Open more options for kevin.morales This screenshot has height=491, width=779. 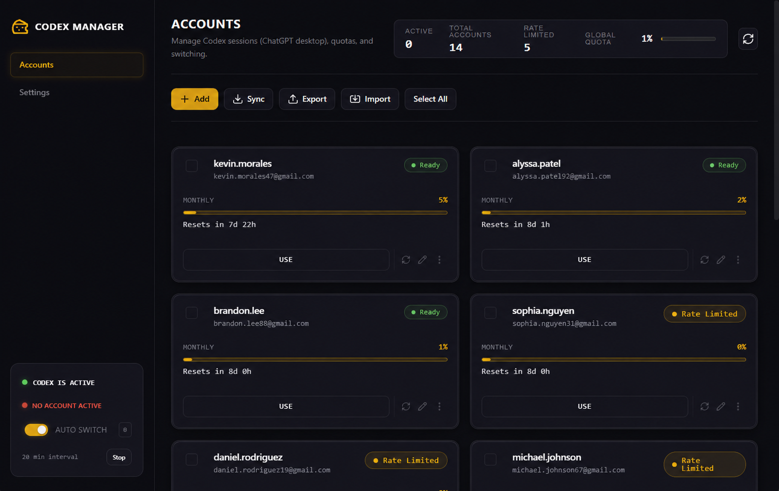[x=439, y=260]
